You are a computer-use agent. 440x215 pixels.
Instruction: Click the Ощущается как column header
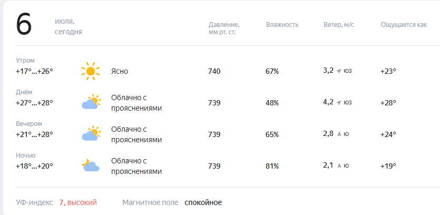404,25
